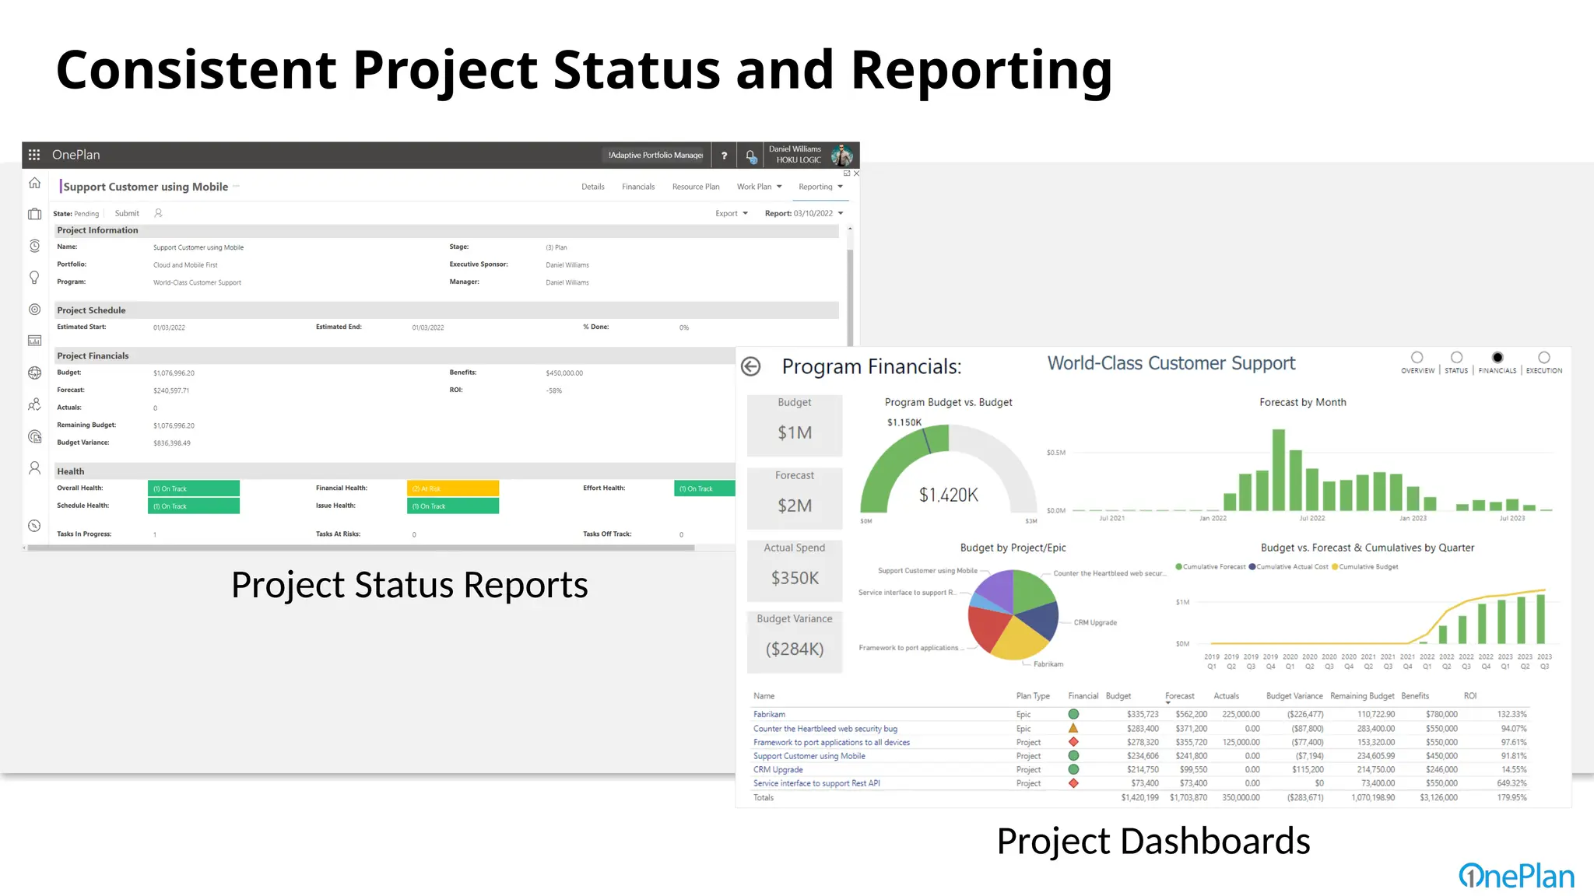
Task: Open the resources people icon in the sidebar
Action: [34, 404]
